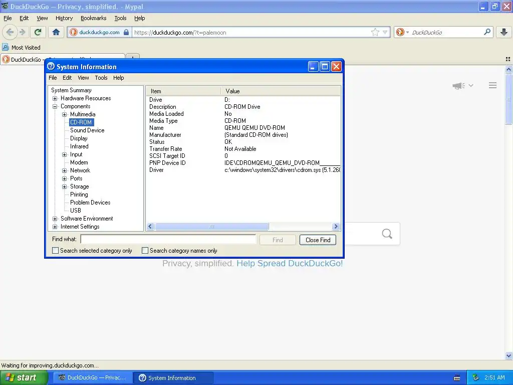Viewport: 513px width, 385px height.
Task: Expand the Hardware Resources node
Action: (55, 98)
